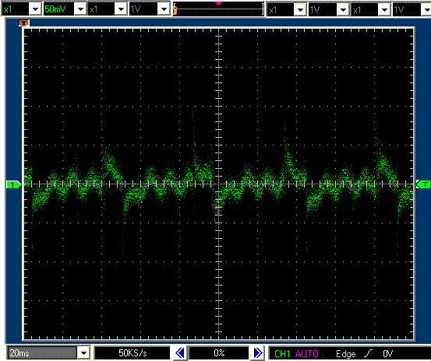
Task: Click the 0% horizontal position field
Action: [x=219, y=352]
